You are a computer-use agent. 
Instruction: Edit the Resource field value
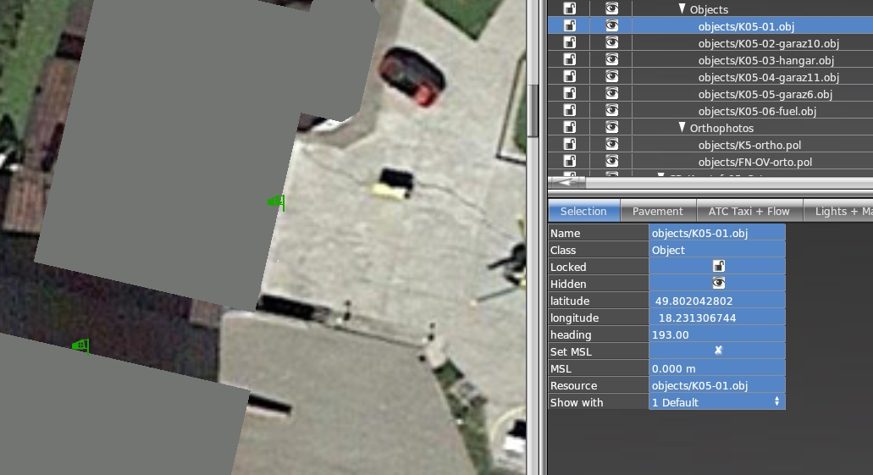click(717, 385)
